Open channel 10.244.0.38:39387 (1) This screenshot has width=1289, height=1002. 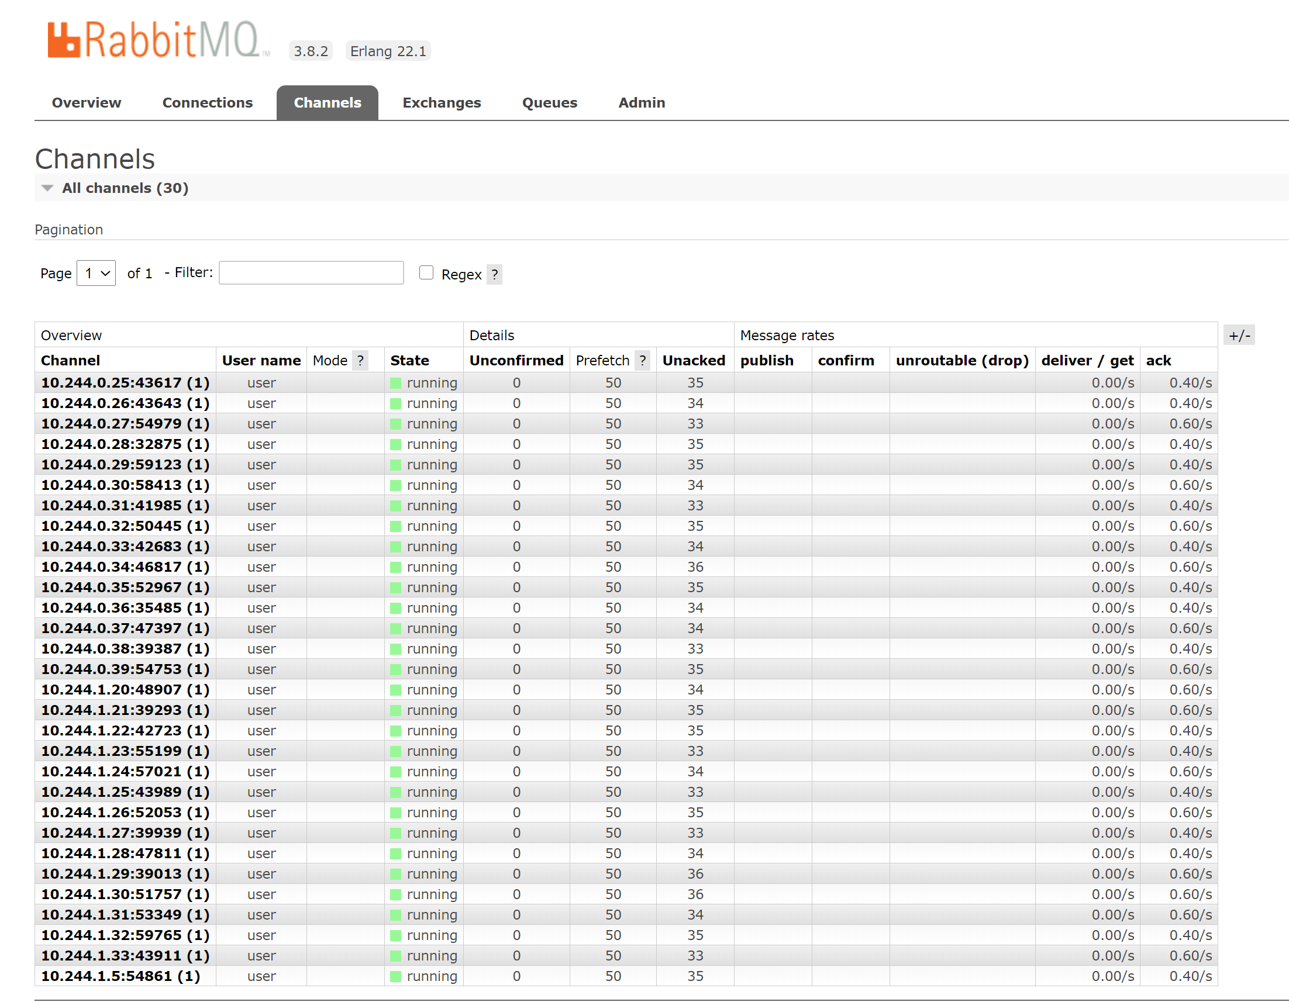click(x=125, y=649)
